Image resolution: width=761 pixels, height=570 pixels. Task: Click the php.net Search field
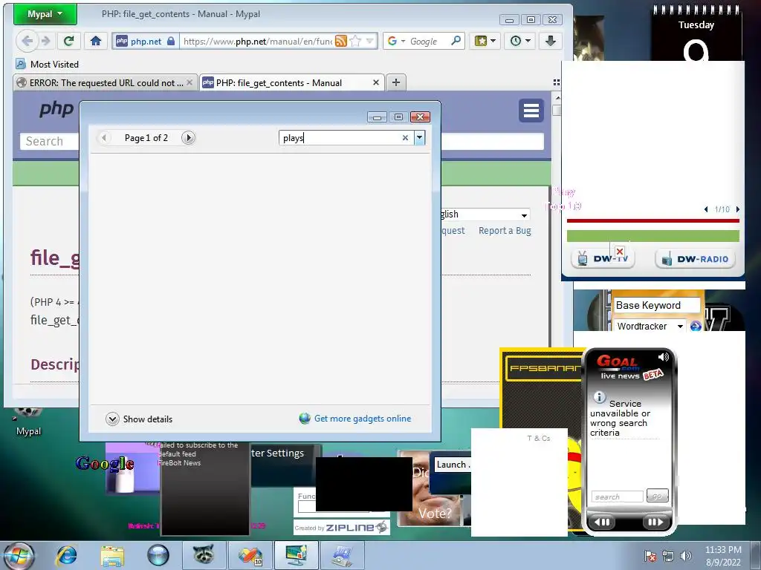pyautogui.click(x=49, y=141)
